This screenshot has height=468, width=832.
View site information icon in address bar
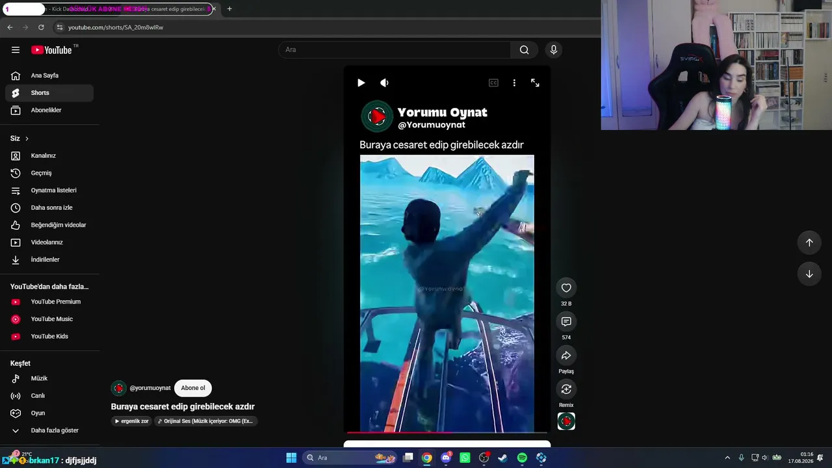coord(59,27)
